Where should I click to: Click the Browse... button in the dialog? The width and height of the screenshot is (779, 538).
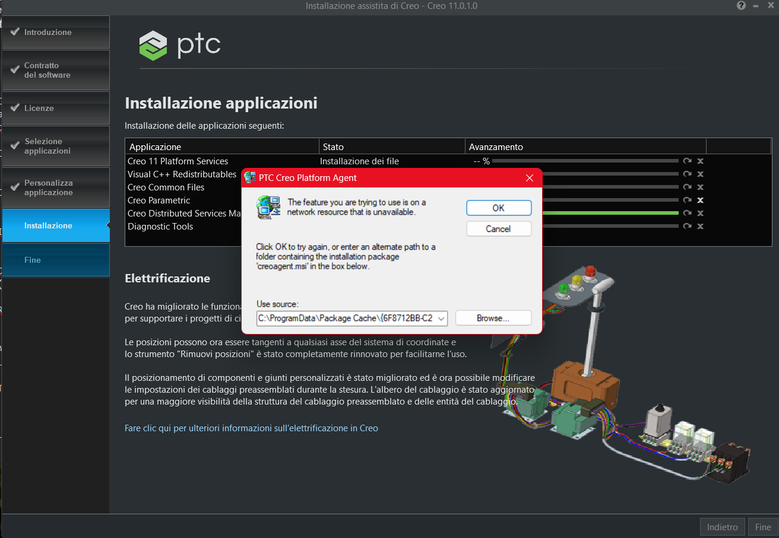click(493, 318)
